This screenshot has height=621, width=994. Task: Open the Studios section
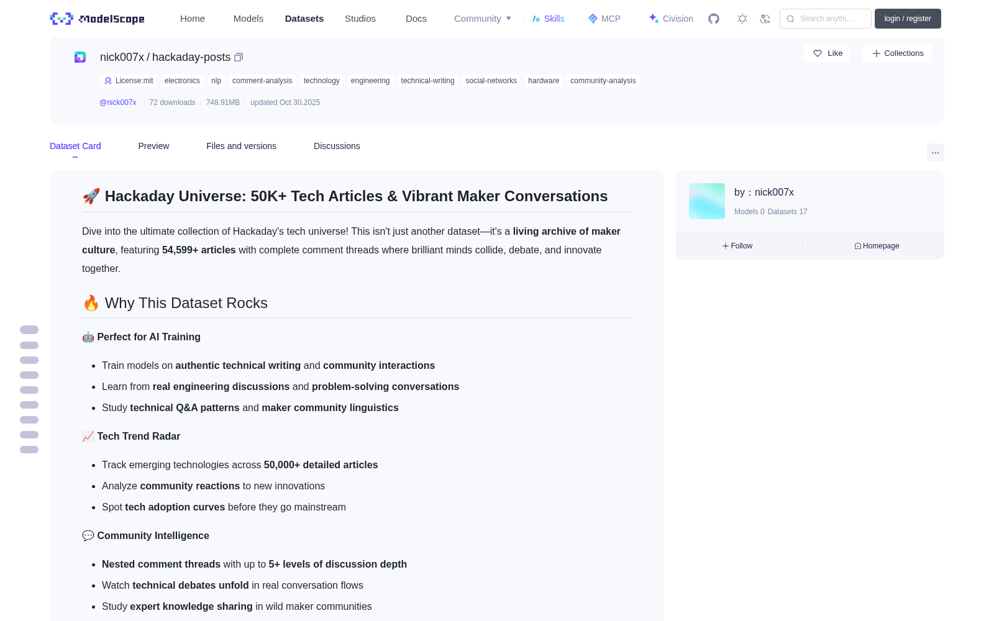click(x=360, y=19)
